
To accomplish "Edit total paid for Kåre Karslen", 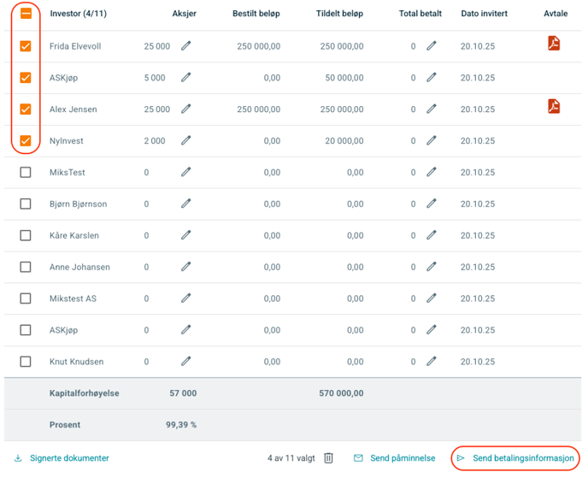I will [432, 236].
